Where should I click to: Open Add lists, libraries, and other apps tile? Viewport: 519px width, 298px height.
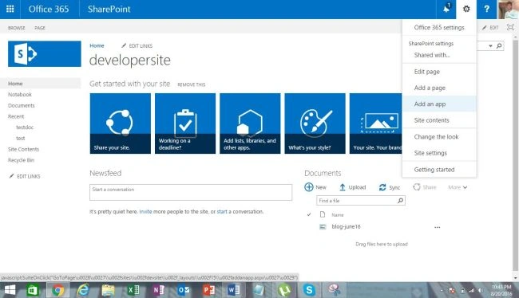click(x=250, y=124)
